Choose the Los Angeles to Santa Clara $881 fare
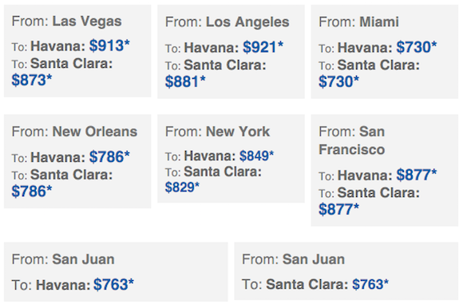The height and width of the screenshot is (304, 463). (x=185, y=81)
